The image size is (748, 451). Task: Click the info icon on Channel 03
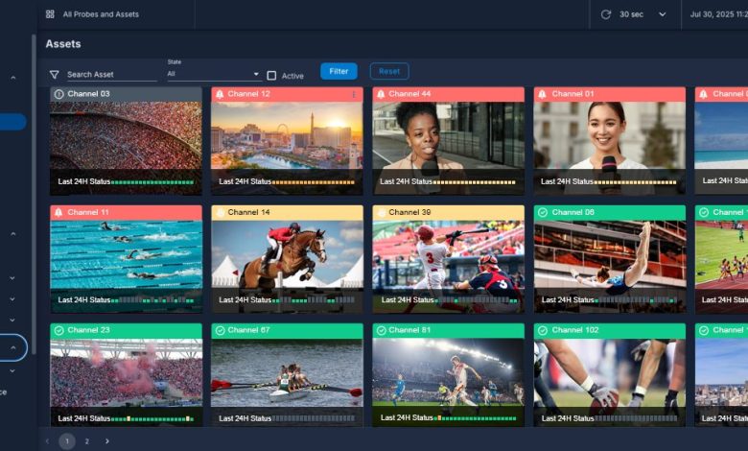click(58, 94)
